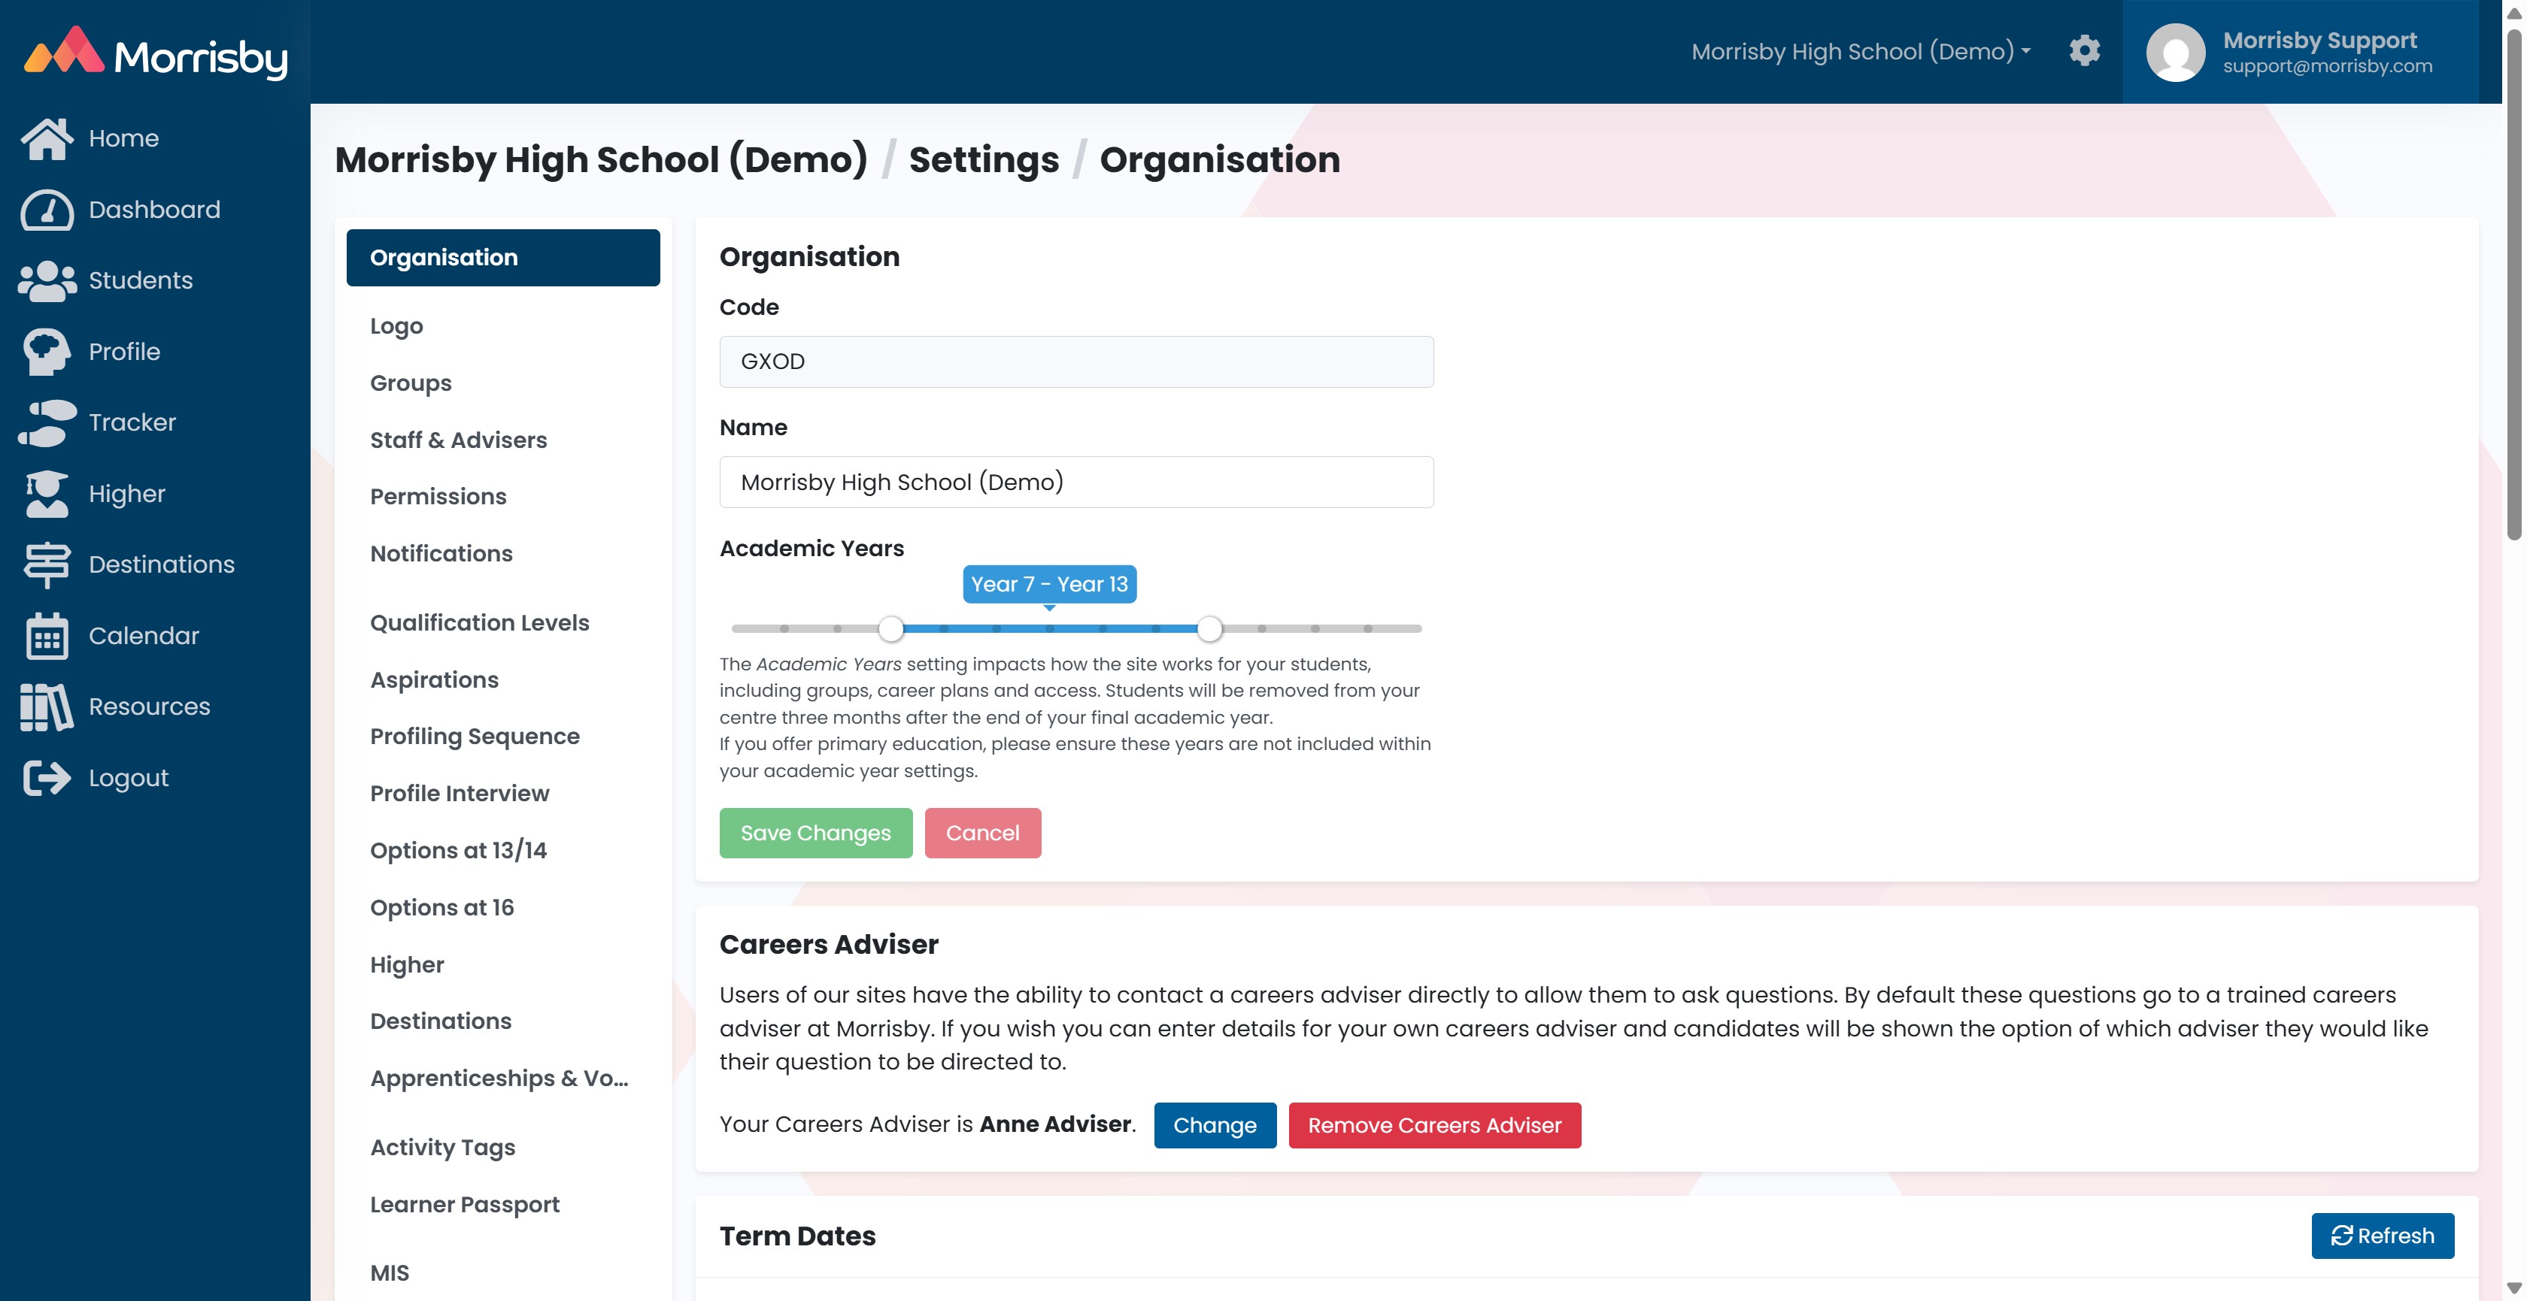
Task: Click the Cancel button
Action: click(982, 834)
